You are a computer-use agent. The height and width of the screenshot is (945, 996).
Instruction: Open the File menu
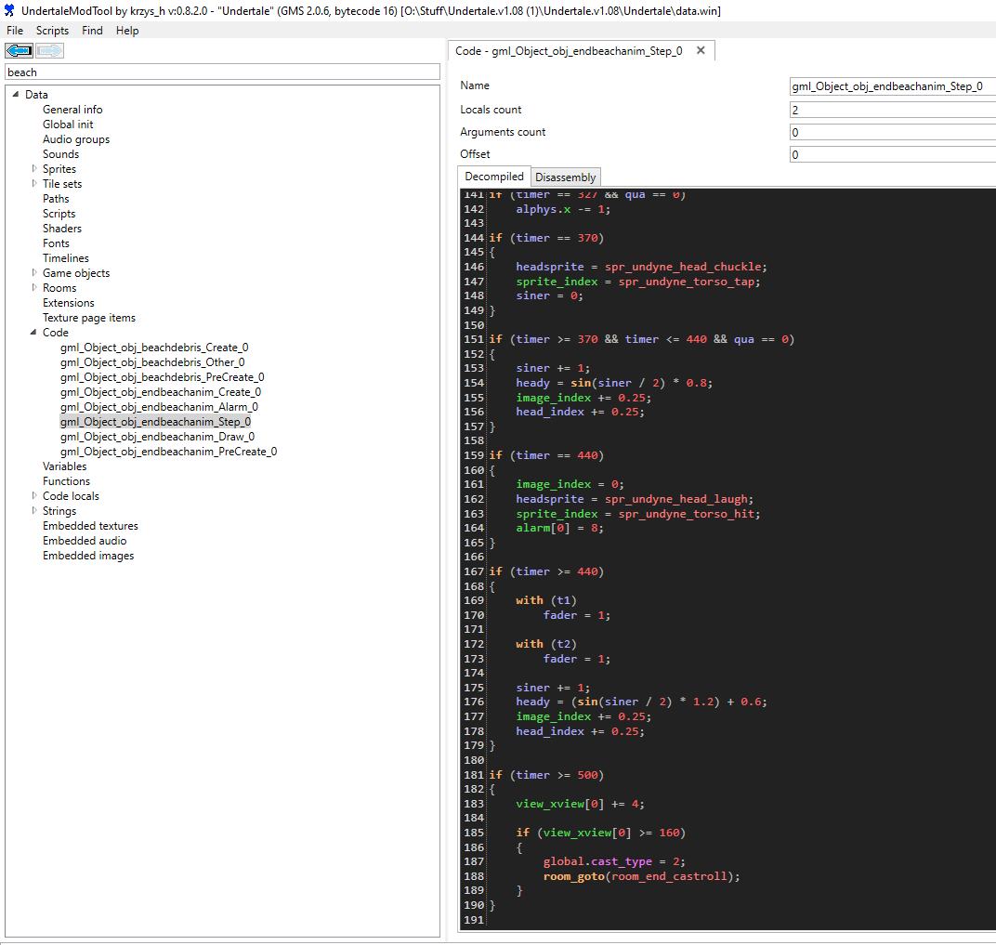pos(15,31)
